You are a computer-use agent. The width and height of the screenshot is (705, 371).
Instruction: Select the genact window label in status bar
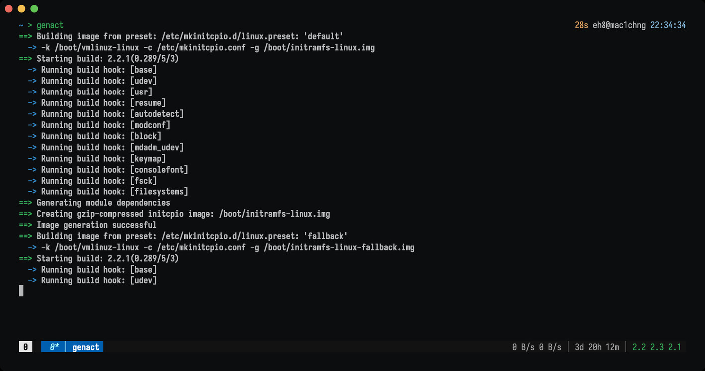[x=86, y=347]
